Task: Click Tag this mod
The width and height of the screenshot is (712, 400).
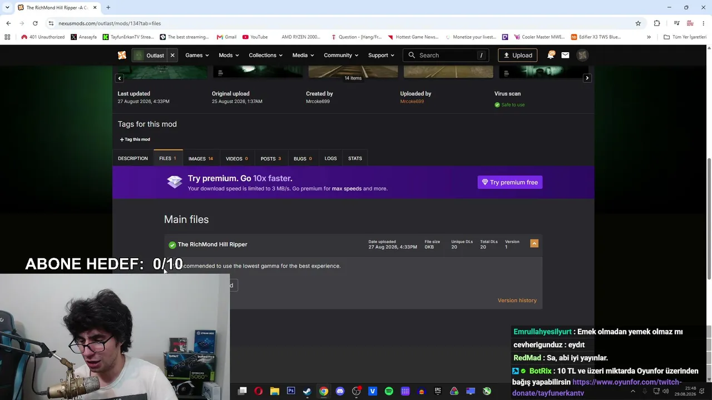Action: pos(135,139)
